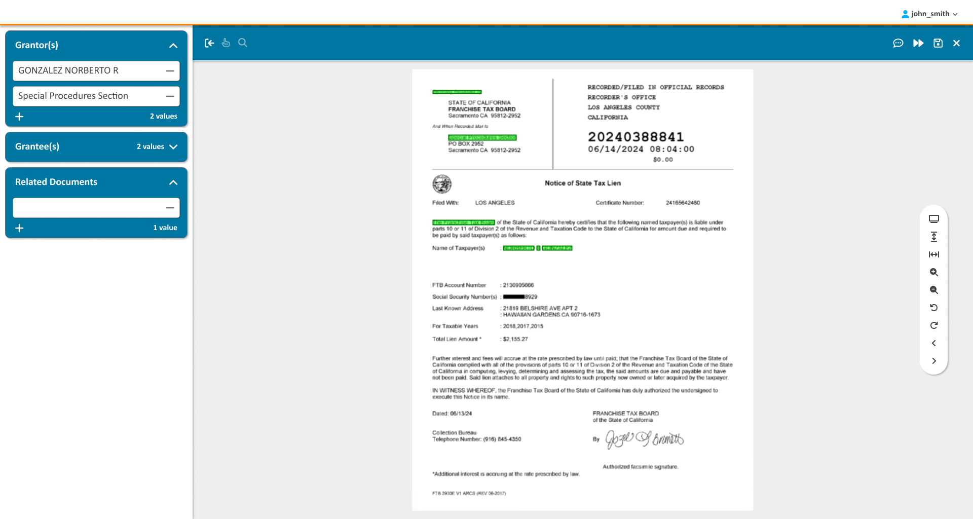The image size is (973, 519).
Task: Click the Grantee(s) panel title
Action: pyautogui.click(x=37, y=146)
